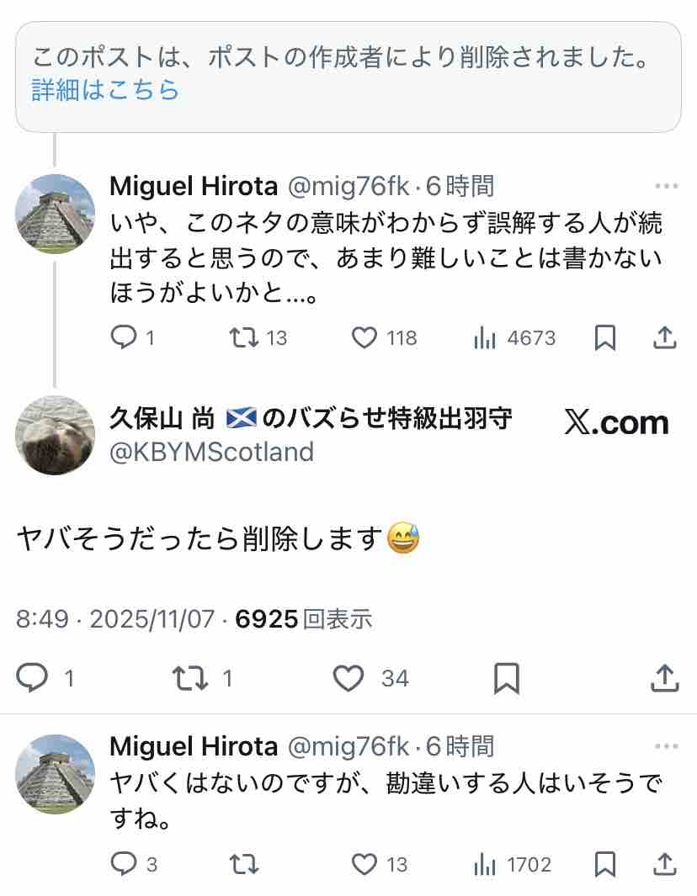Open the 詳細はこちら link

pos(106,90)
